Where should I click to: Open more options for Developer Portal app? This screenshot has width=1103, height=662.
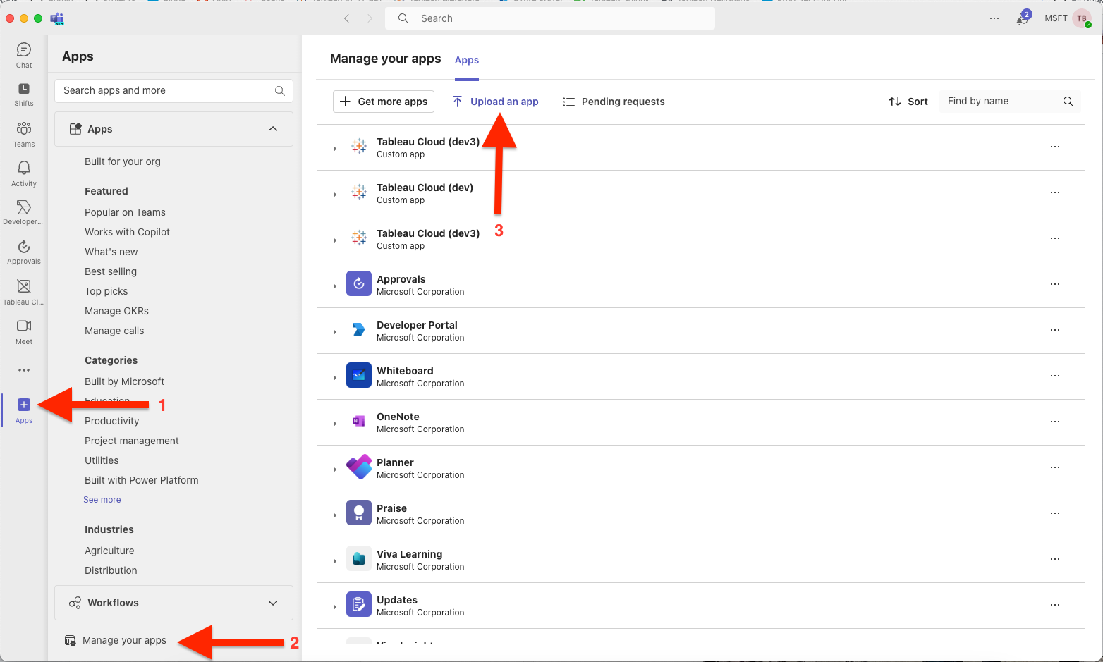point(1055,330)
